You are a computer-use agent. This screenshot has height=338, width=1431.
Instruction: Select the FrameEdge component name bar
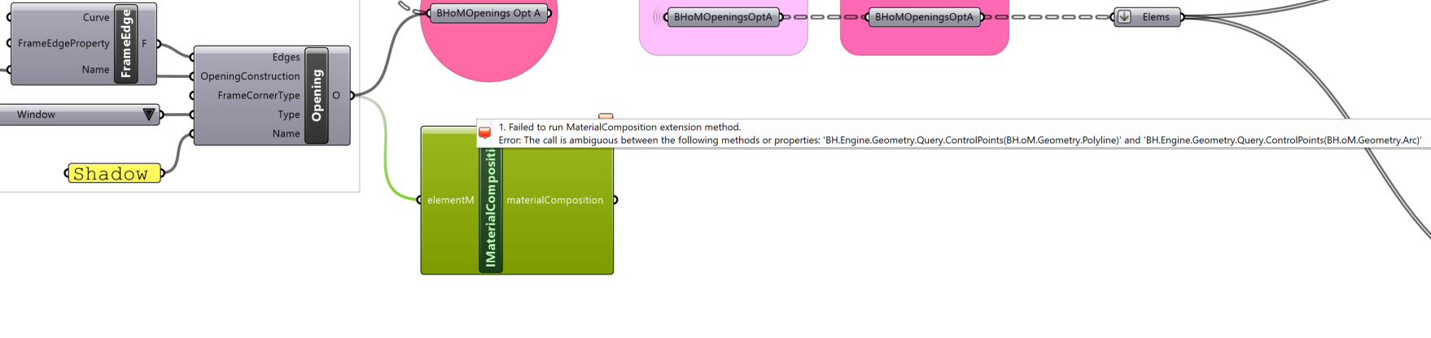(126, 43)
